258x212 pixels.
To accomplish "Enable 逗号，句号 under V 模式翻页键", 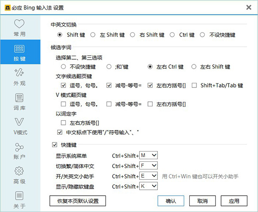I will coord(63,104).
